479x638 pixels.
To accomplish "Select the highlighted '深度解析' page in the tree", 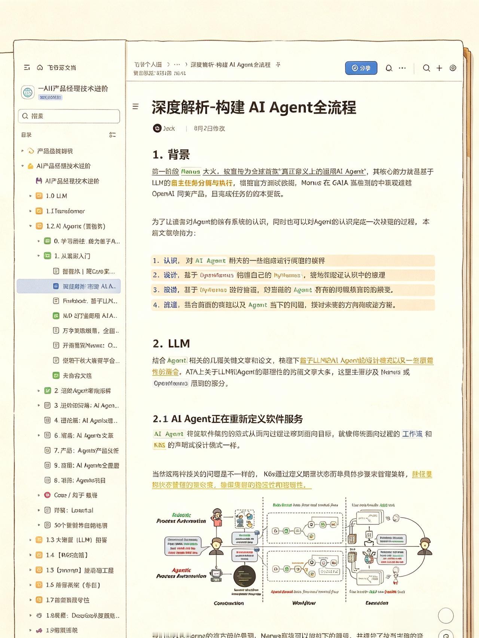I will point(69,286).
